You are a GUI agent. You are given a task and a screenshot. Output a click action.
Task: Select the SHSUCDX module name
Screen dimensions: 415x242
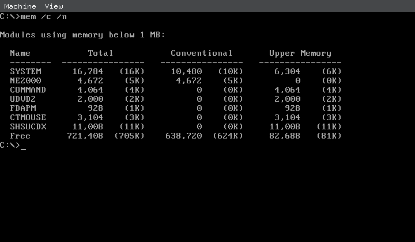coord(28,126)
